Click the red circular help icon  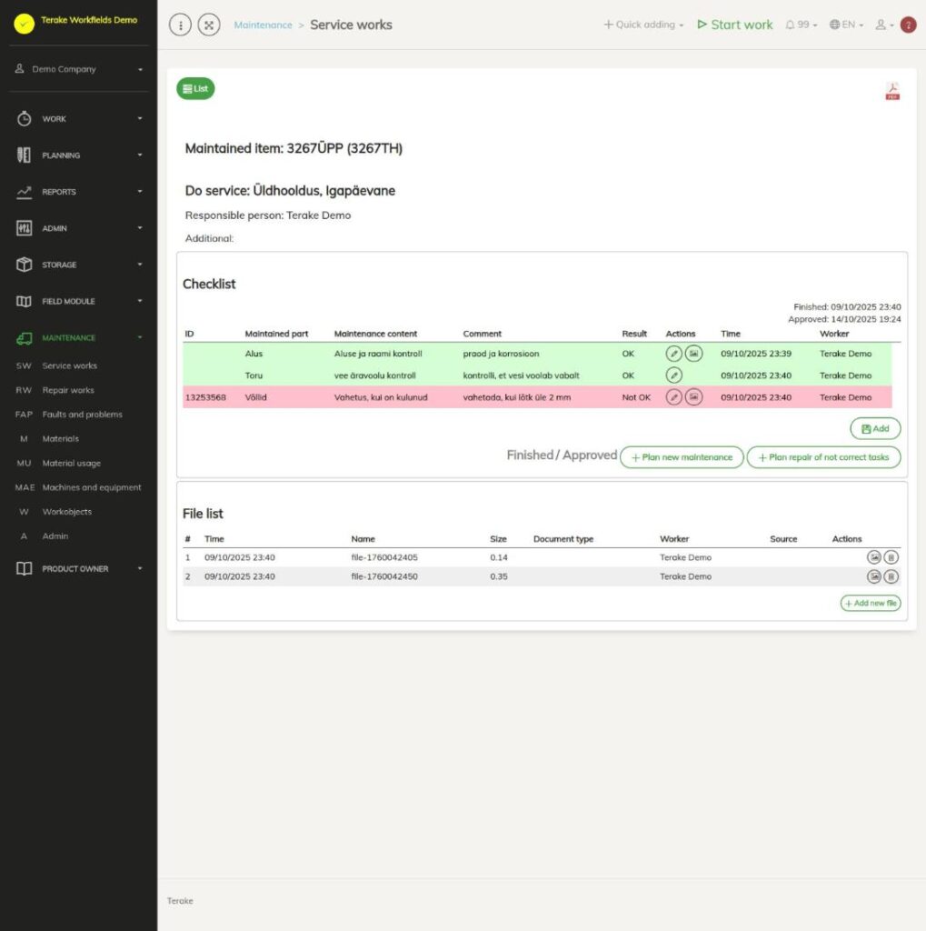(908, 25)
